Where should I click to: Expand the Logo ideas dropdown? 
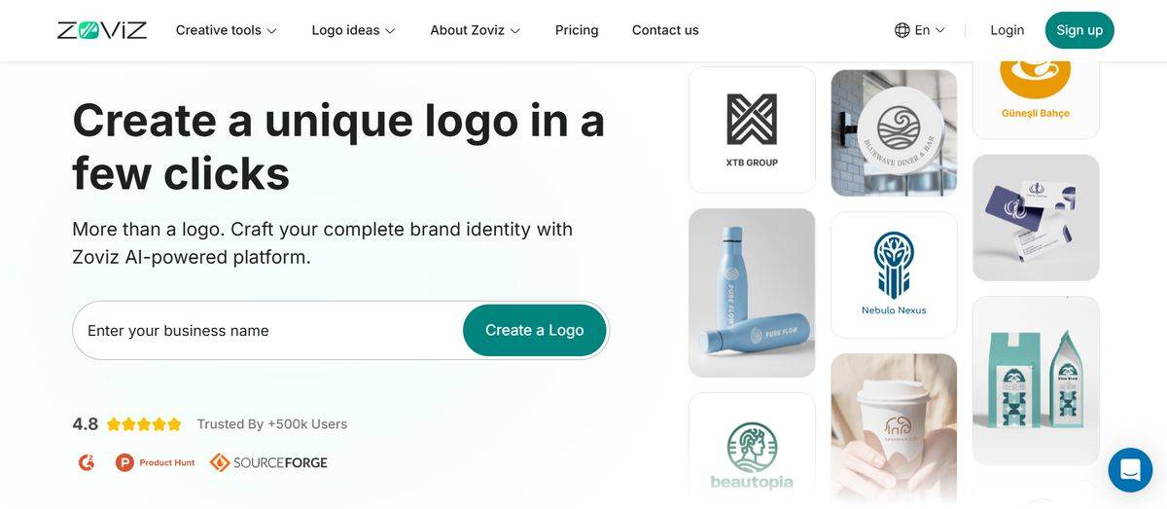(353, 30)
